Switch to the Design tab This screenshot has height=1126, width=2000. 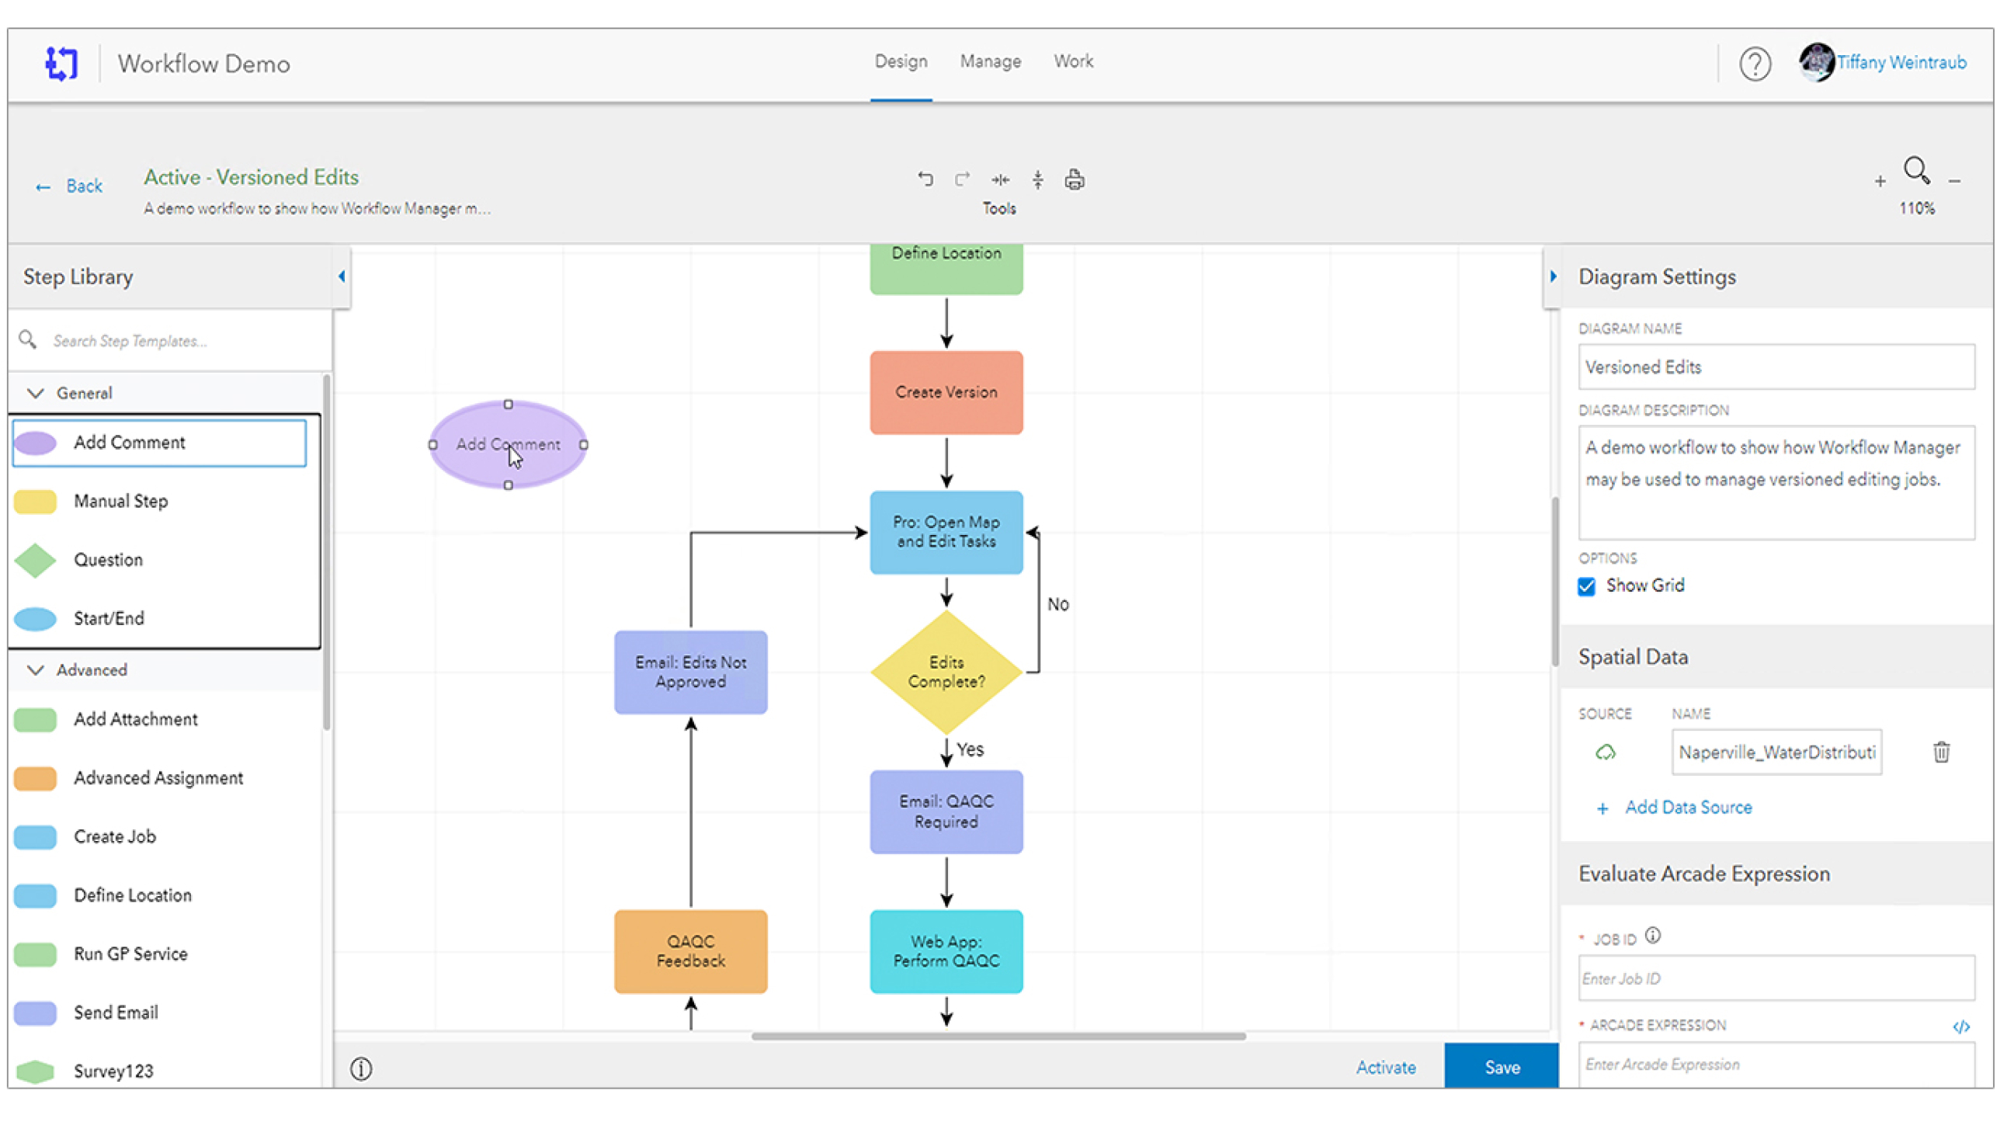(901, 61)
